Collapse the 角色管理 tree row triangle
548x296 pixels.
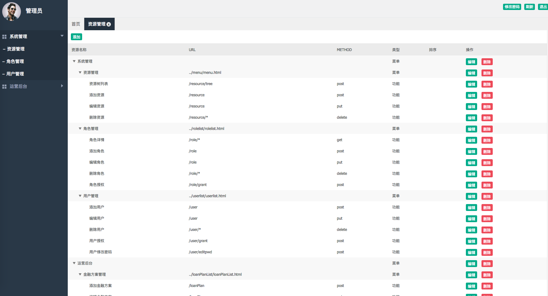(x=80, y=129)
